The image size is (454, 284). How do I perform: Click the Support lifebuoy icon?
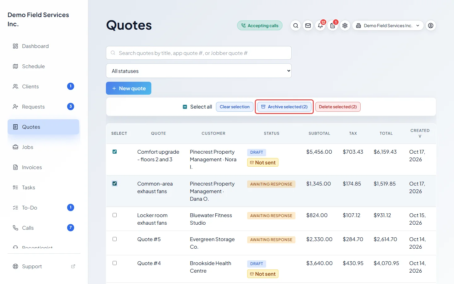coord(15,266)
